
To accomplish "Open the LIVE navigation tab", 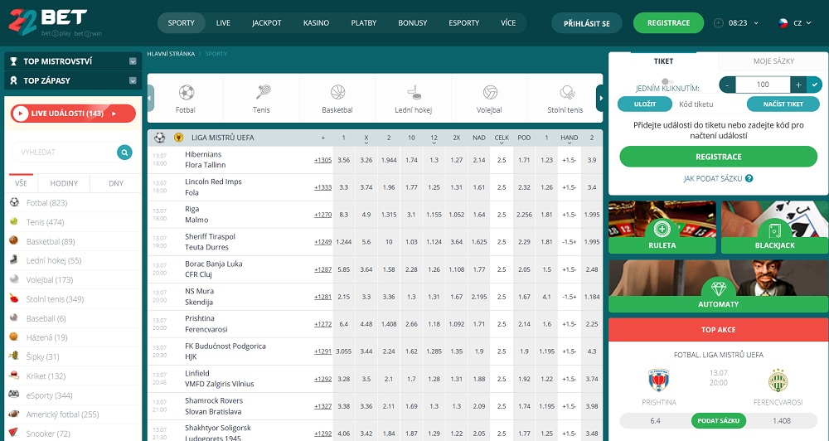I will point(223,22).
